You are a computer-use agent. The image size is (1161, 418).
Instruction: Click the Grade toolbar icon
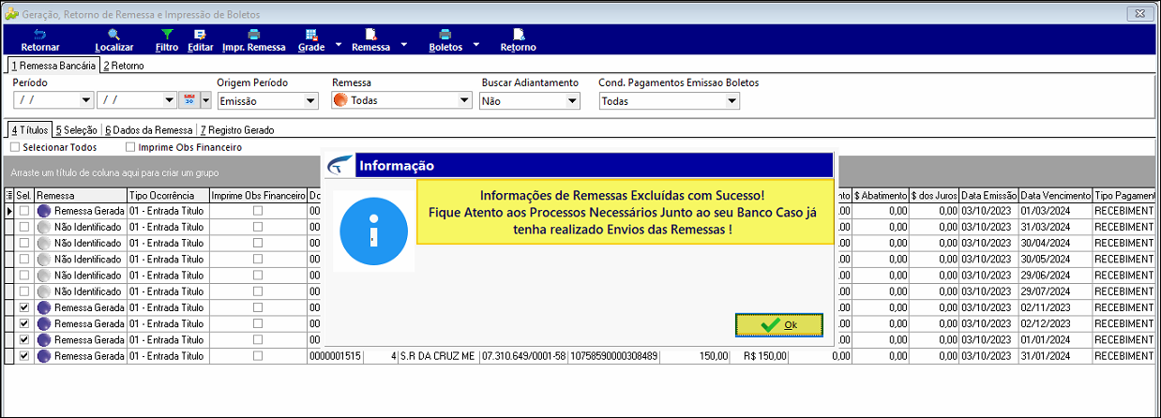[310, 34]
